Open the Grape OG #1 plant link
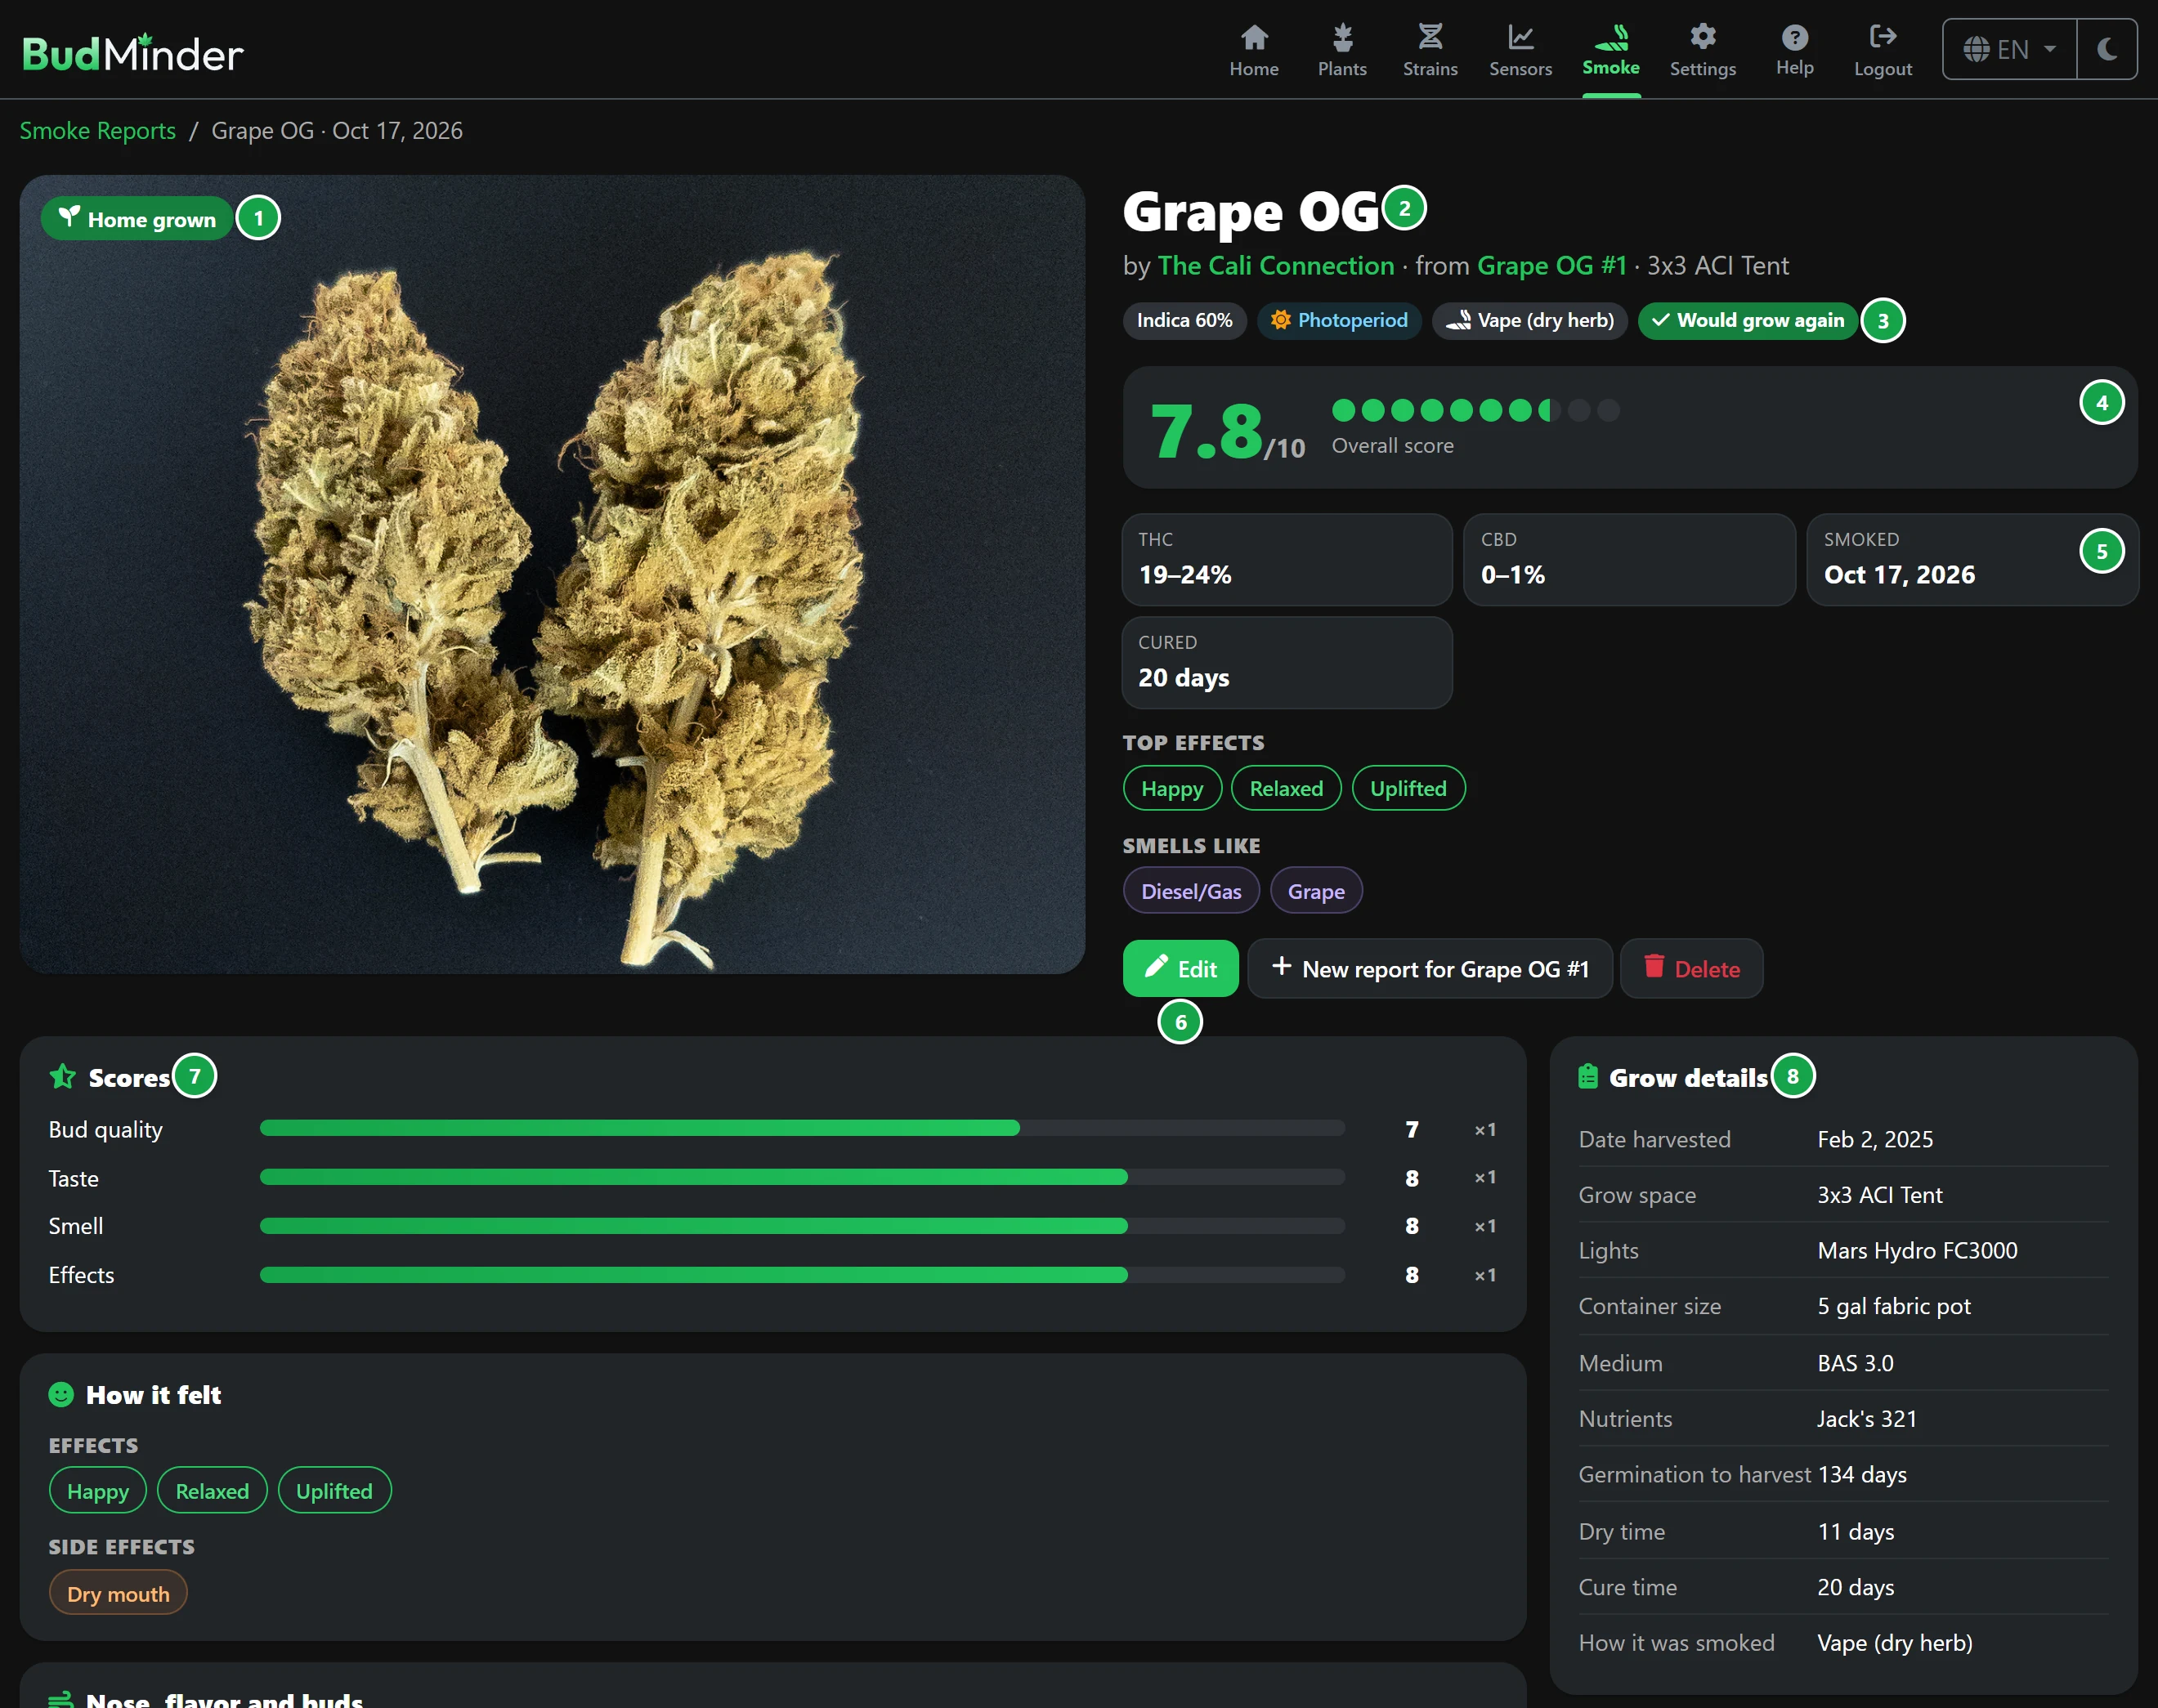The height and width of the screenshot is (1708, 2158). pos(1551,266)
